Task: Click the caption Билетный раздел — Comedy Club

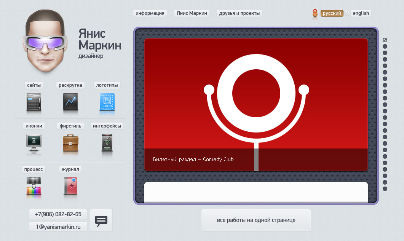Action: click(x=193, y=159)
